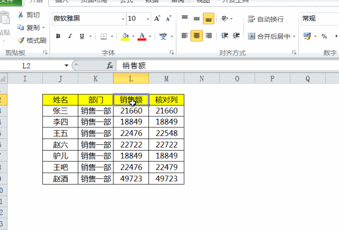The height and width of the screenshot is (230, 339).
Task: Open borders dropdown arrow
Action: (112, 36)
